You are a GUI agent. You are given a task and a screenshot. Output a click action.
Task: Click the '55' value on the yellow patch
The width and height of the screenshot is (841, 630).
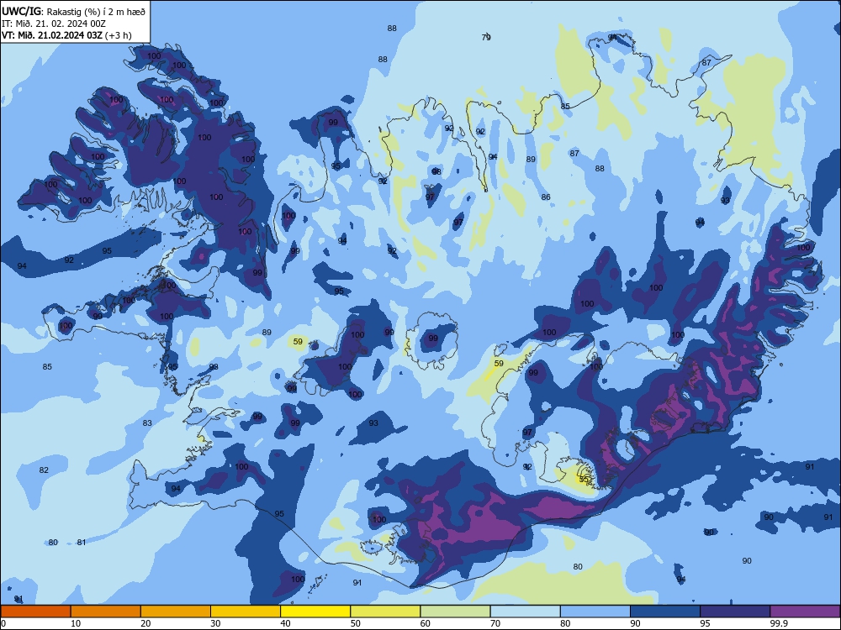click(x=584, y=479)
